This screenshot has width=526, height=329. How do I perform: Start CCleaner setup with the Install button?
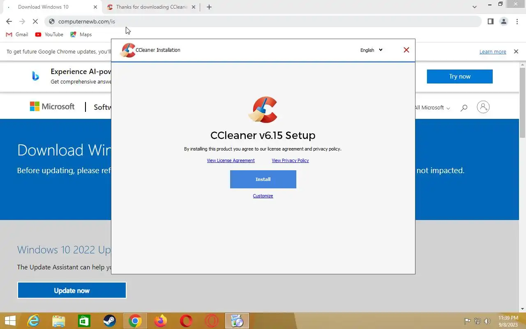click(x=263, y=179)
